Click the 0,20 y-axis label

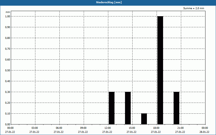(8, 103)
